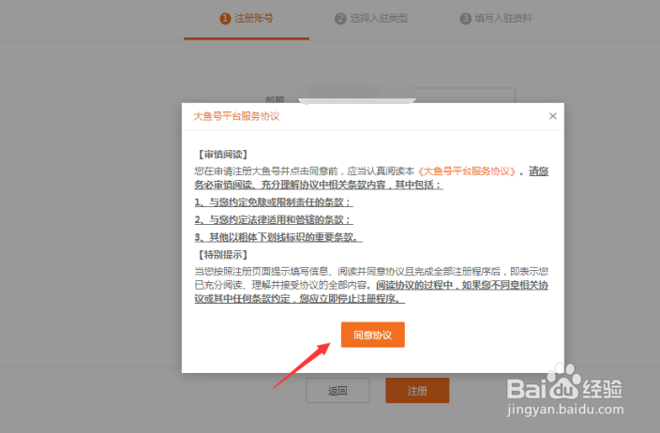This screenshot has width=660, height=433.
Task: Click clause 2、与您约定法律适用和管辖的条款
Action: click(x=273, y=219)
